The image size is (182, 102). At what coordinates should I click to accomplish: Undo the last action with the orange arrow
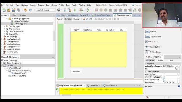coord(26,10)
